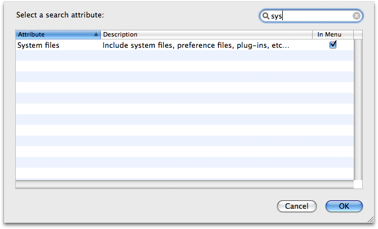Click the white corner square between scrollbars
378x229 pixels.
pos(358,185)
